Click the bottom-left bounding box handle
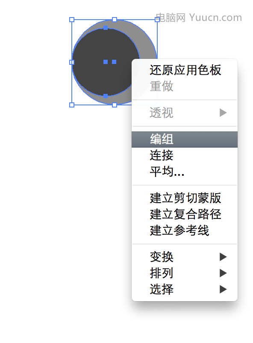Image resolution: width=253 pixels, height=343 pixels. (72, 105)
